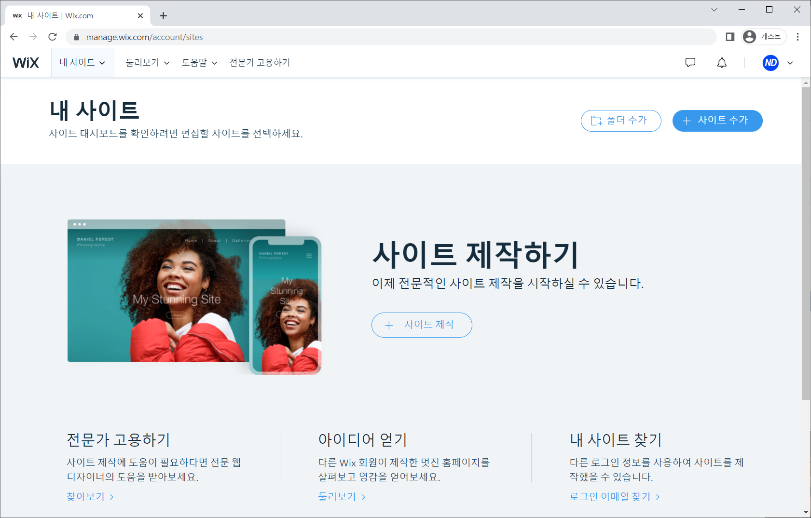Open the 로그인 이메일 찾기 link
The height and width of the screenshot is (518, 811).
[615, 497]
